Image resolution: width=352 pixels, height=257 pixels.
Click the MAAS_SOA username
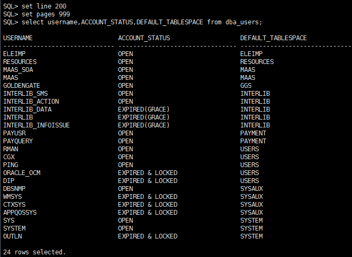(x=18, y=70)
